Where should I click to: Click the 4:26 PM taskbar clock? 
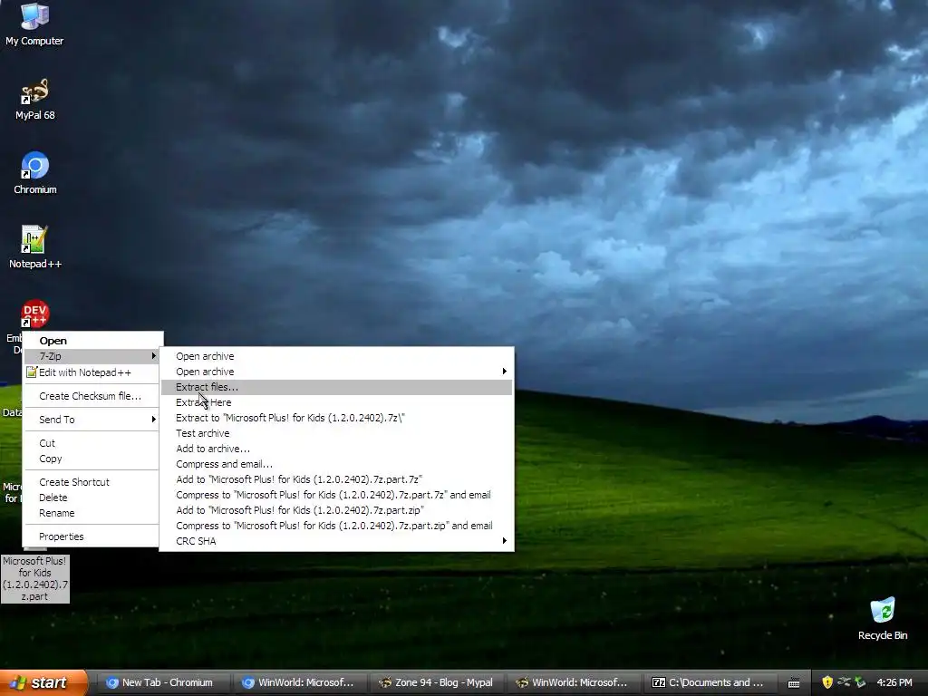point(894,682)
